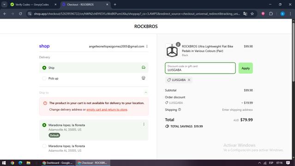Click the error alert icon in warning box
The width and height of the screenshot is (295, 166).
[45, 103]
